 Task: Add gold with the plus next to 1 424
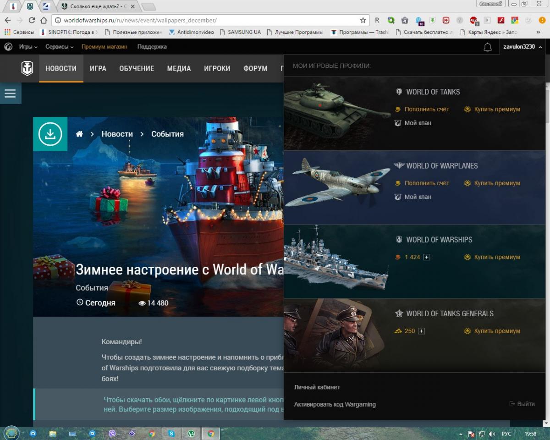427,257
